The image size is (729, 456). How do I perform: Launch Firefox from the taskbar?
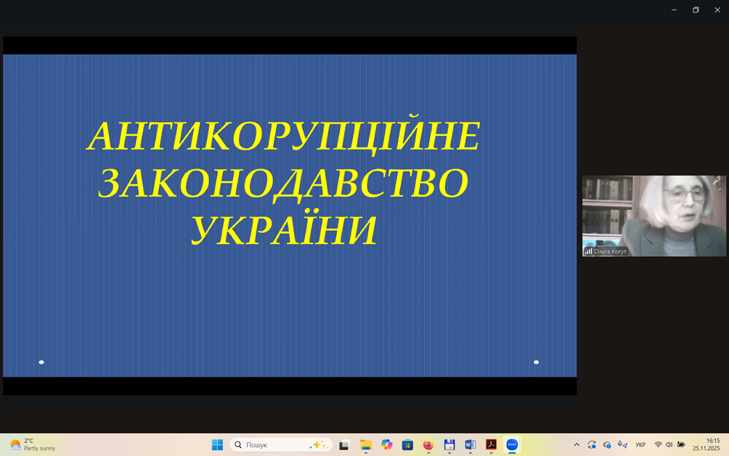pyautogui.click(x=428, y=444)
